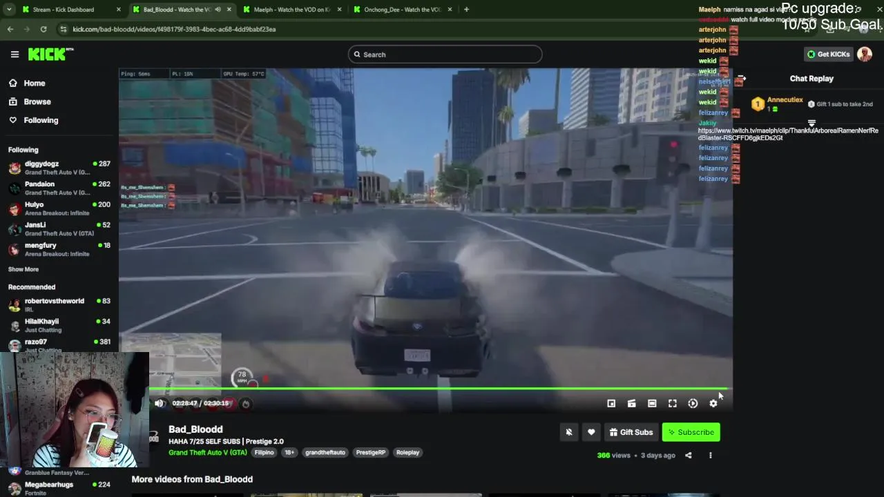884x497 pixels.
Task: Open HilalKhayil recommended channel
Action: (x=59, y=325)
